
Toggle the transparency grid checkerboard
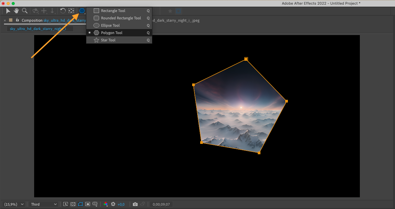[73, 204]
